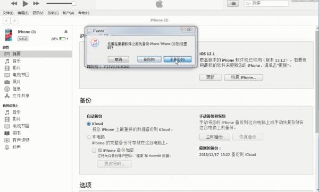
Task: Select the iCloud backup radio button
Action: (89, 124)
